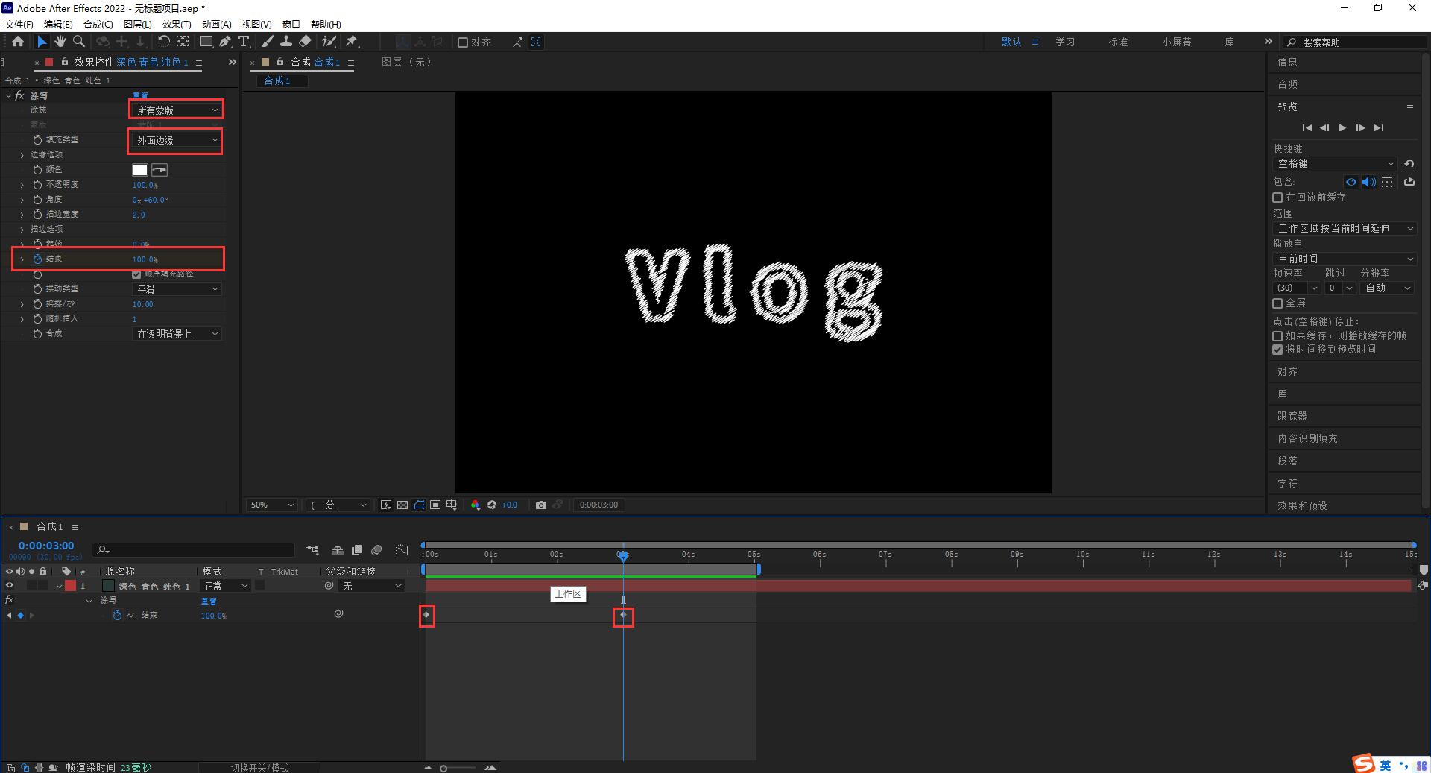Select the Brush tool
The image size is (1431, 773).
(268, 42)
